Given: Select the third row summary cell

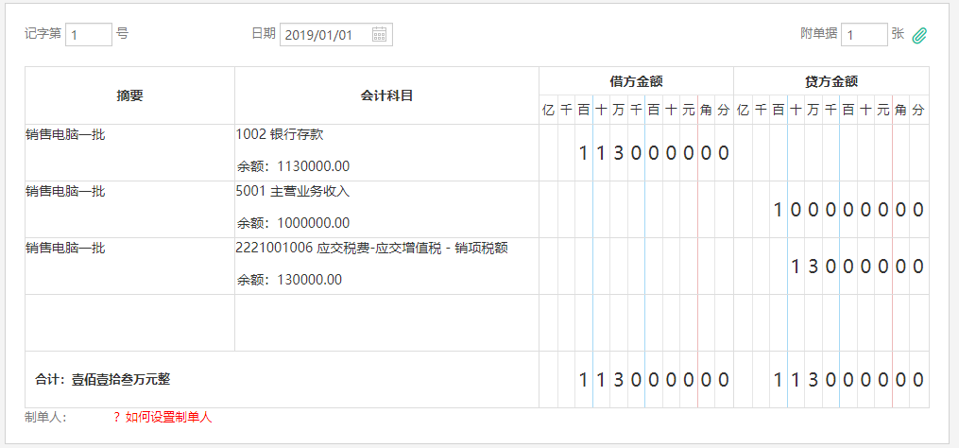Looking at the screenshot, I should [129, 266].
